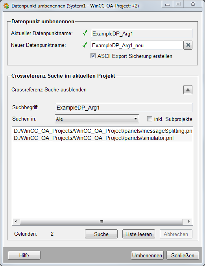Open the Suchen in dropdown
The image size is (205, 266).
point(97,119)
